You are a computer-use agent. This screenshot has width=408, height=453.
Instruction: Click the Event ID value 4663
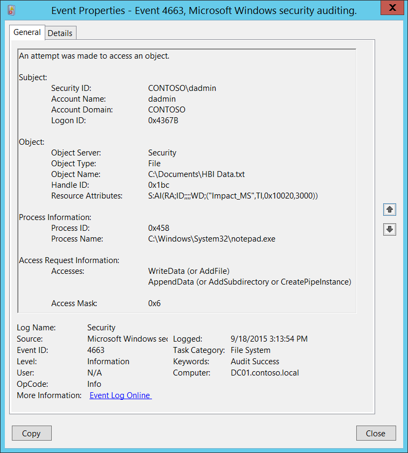tap(96, 350)
